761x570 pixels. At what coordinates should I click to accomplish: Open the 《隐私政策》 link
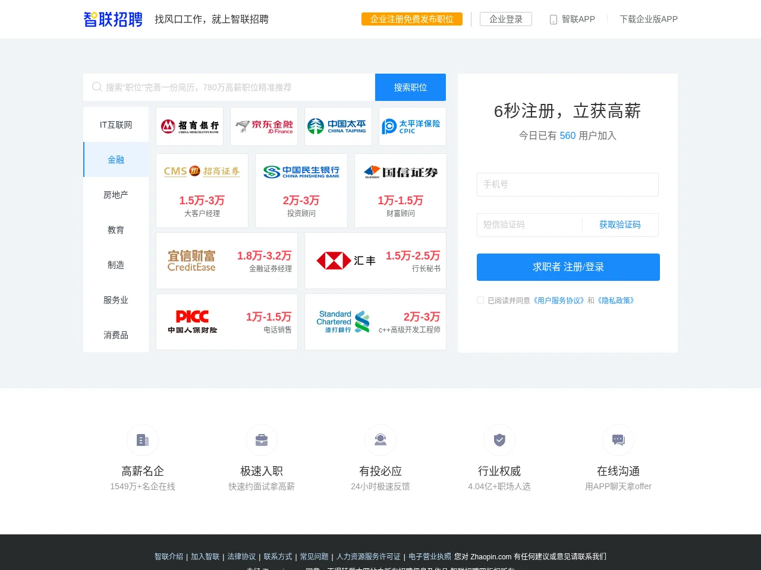[x=616, y=300]
